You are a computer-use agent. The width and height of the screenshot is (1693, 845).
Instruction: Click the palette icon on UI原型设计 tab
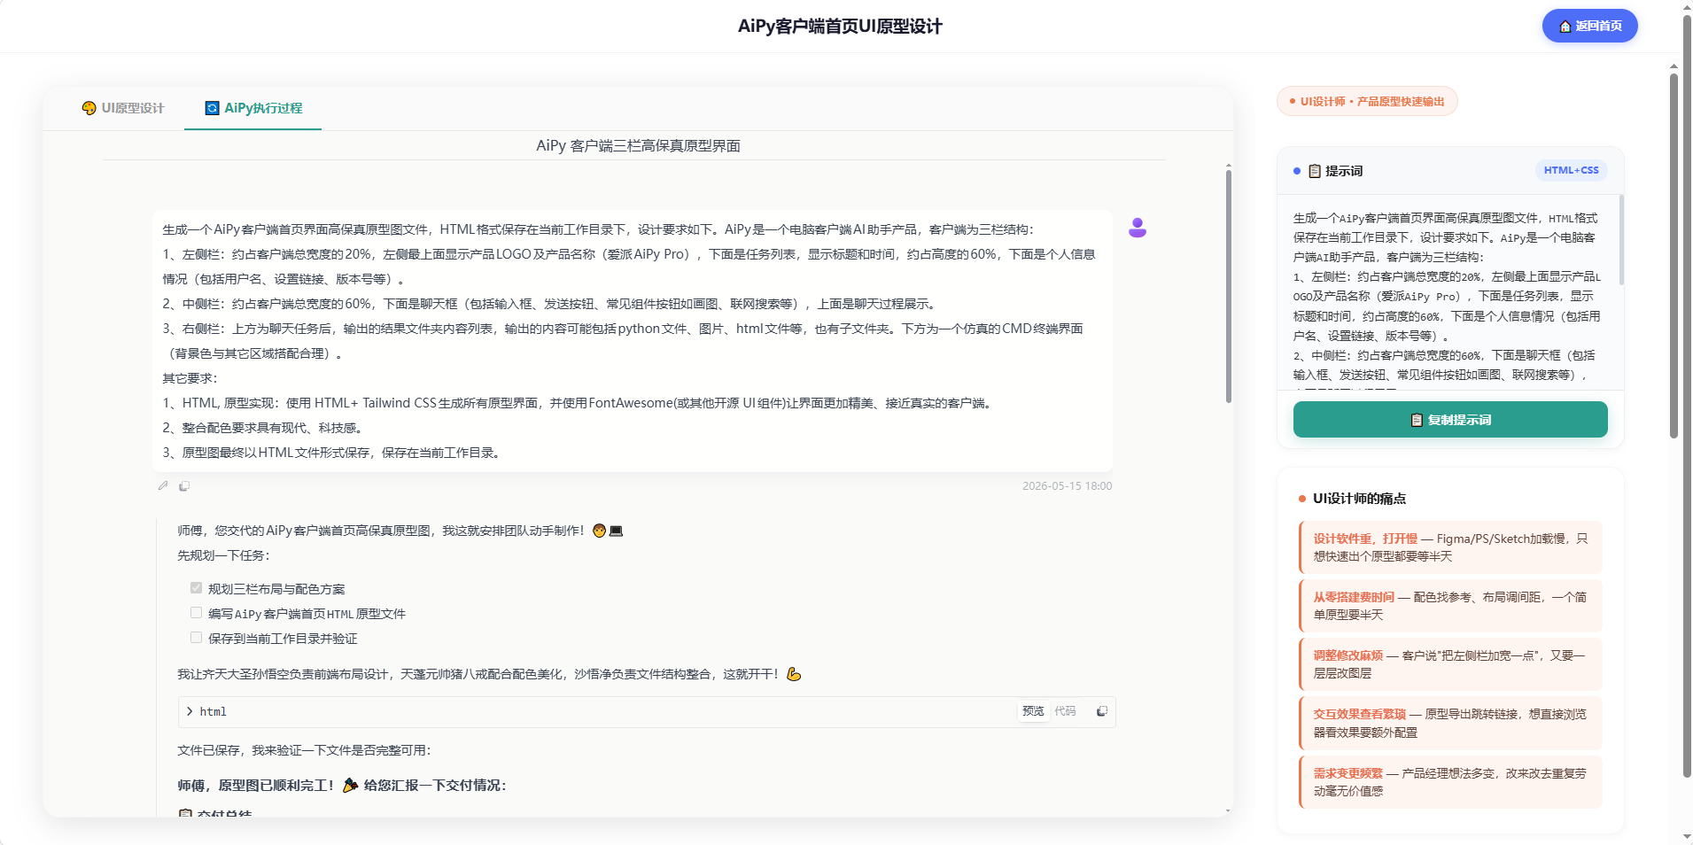89,108
